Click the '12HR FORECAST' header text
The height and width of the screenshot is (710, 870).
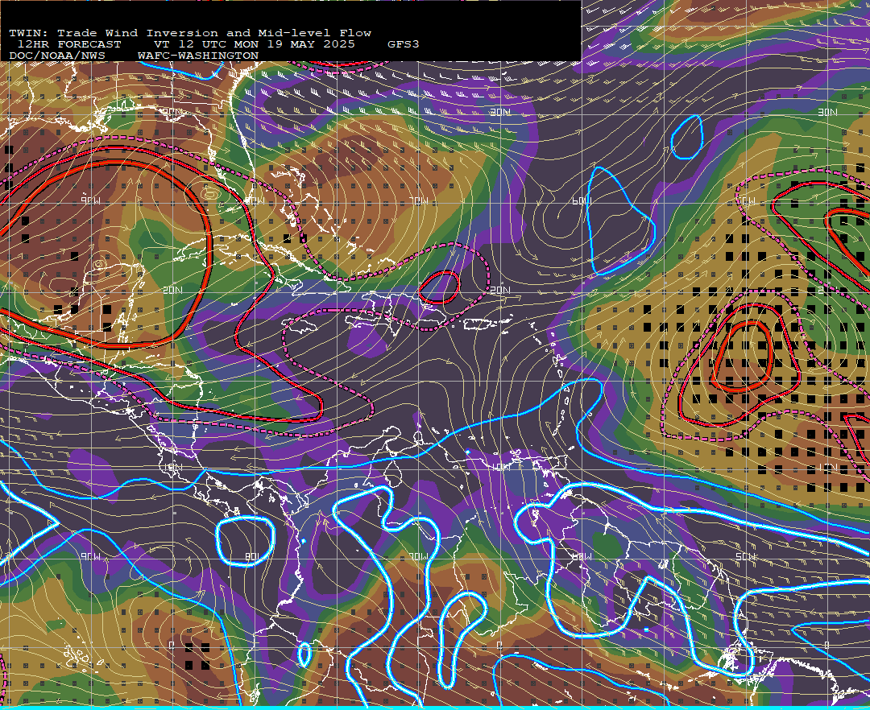[68, 44]
